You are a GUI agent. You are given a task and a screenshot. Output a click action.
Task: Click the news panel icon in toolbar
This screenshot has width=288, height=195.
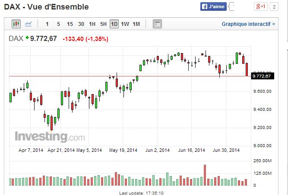(157, 24)
